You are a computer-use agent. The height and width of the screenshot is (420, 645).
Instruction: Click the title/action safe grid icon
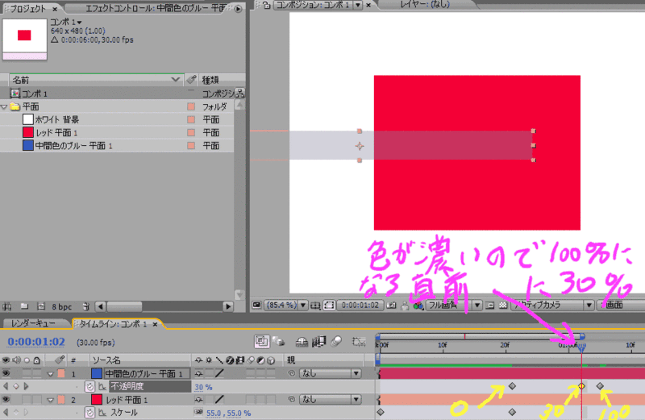coord(315,306)
